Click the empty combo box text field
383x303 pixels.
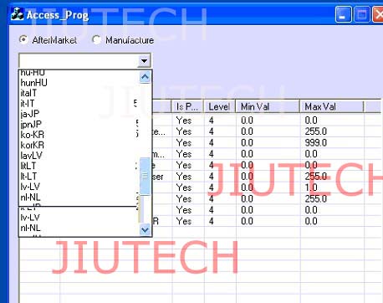(x=79, y=60)
